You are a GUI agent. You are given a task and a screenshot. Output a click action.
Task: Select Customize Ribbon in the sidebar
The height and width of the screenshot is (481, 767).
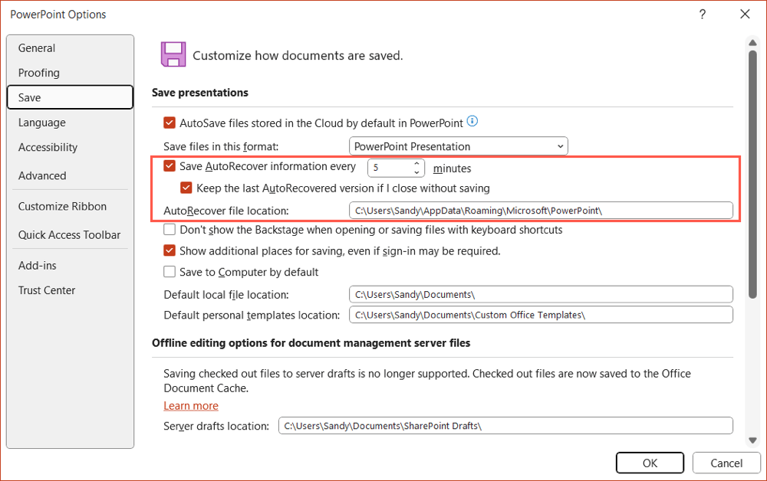click(x=62, y=206)
